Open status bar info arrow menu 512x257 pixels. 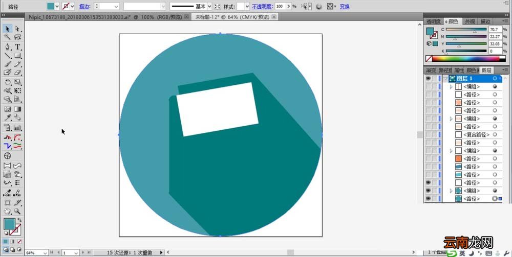(161, 252)
